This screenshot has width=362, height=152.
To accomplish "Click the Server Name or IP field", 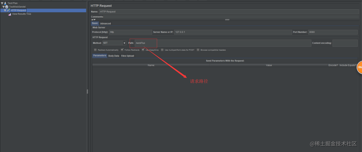I will click(233, 32).
